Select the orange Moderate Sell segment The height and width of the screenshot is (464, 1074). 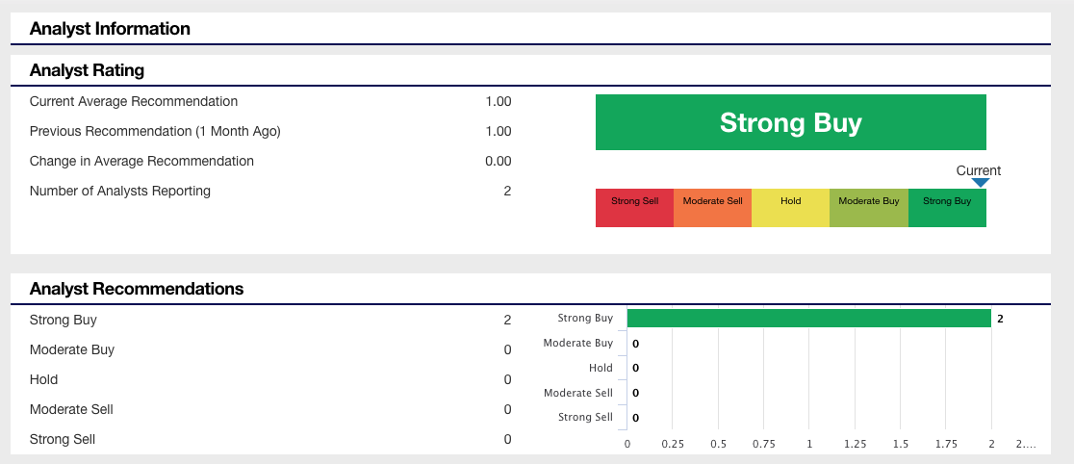click(713, 208)
